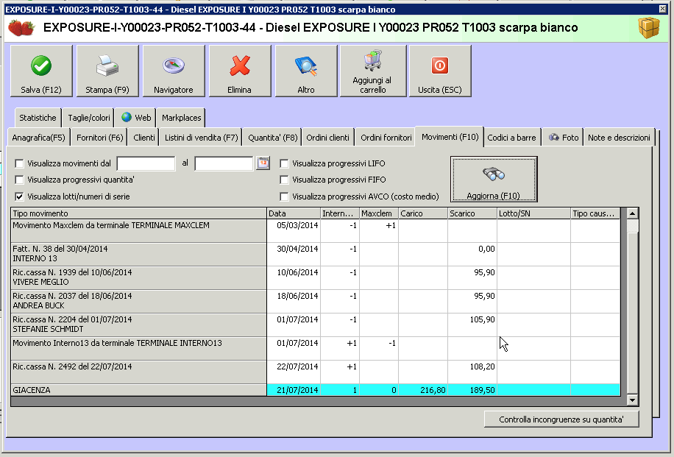Switch to the Statistiche tab
The image size is (674, 457).
(38, 117)
